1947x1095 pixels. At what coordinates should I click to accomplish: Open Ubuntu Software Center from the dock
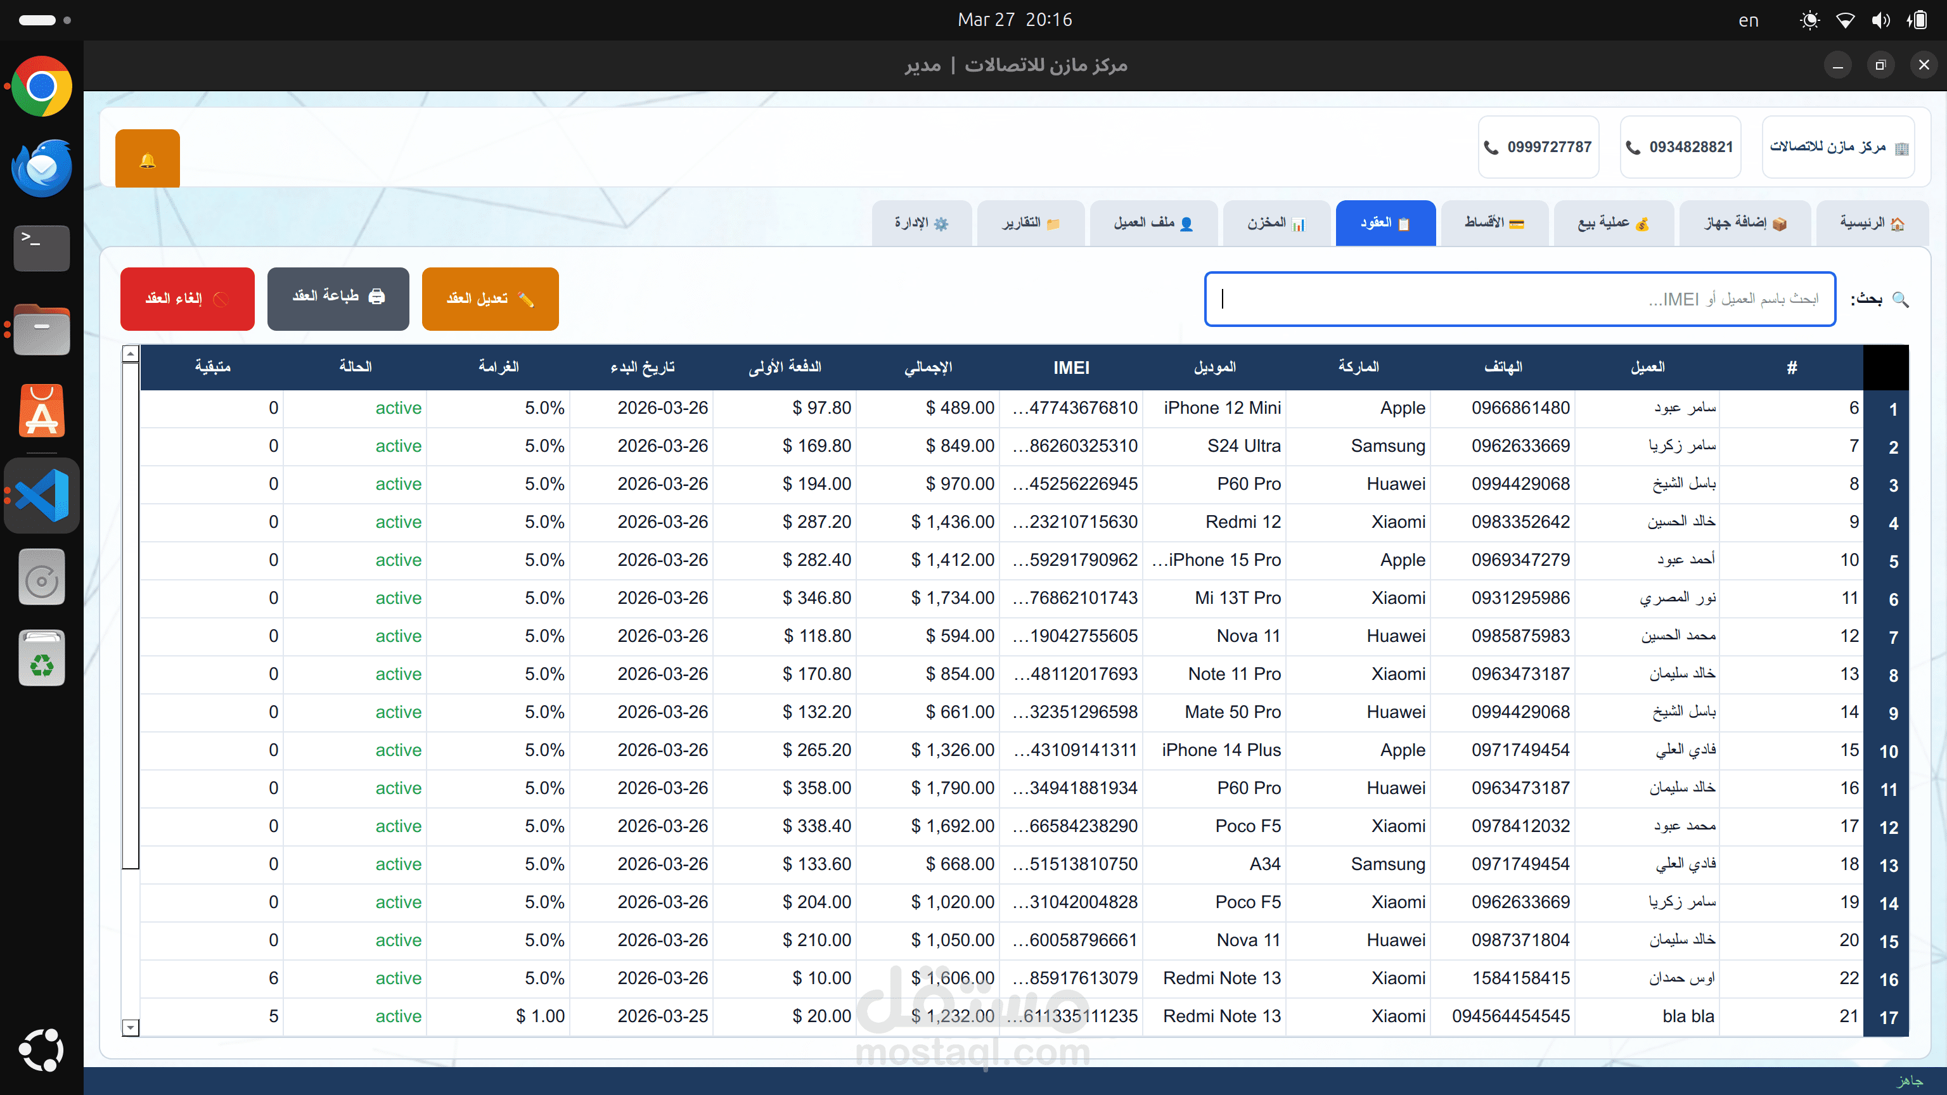(42, 412)
